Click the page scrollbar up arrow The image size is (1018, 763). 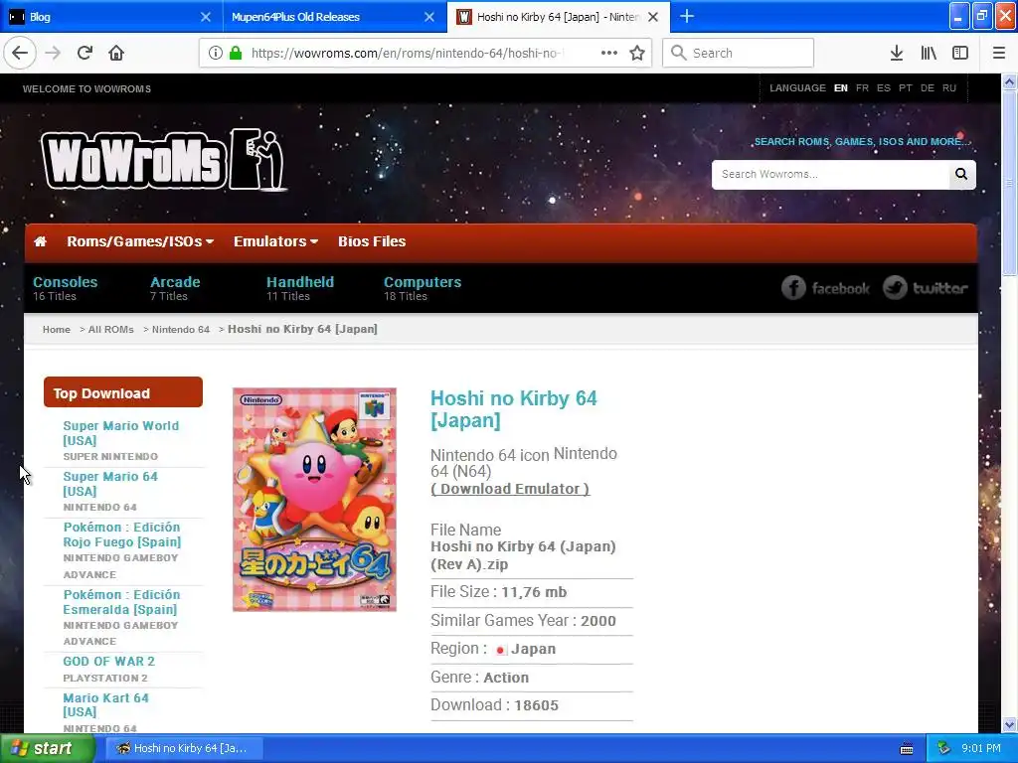tap(1009, 81)
